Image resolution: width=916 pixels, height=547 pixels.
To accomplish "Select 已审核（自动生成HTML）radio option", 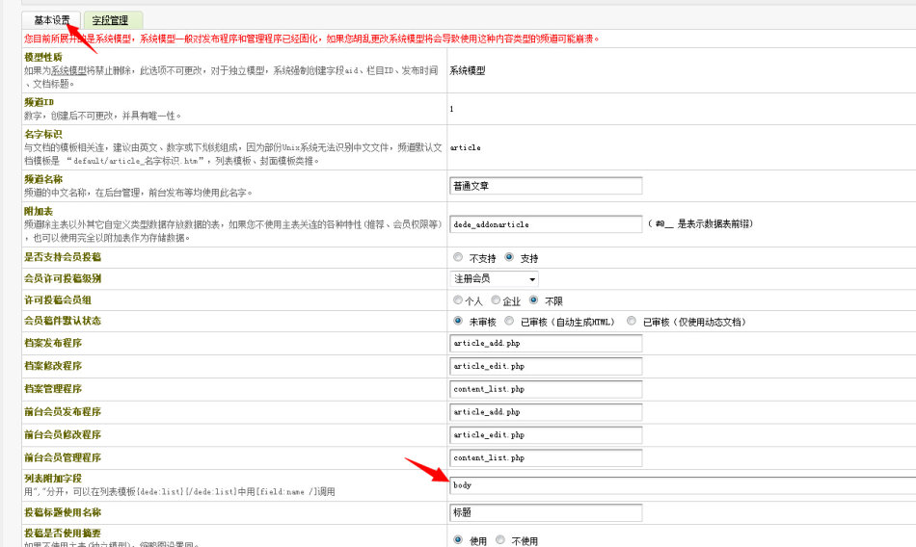I will 509,321.
